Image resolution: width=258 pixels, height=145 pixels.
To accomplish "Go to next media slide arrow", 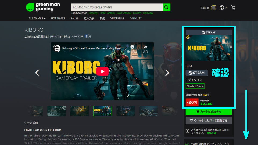I will click(x=167, y=73).
